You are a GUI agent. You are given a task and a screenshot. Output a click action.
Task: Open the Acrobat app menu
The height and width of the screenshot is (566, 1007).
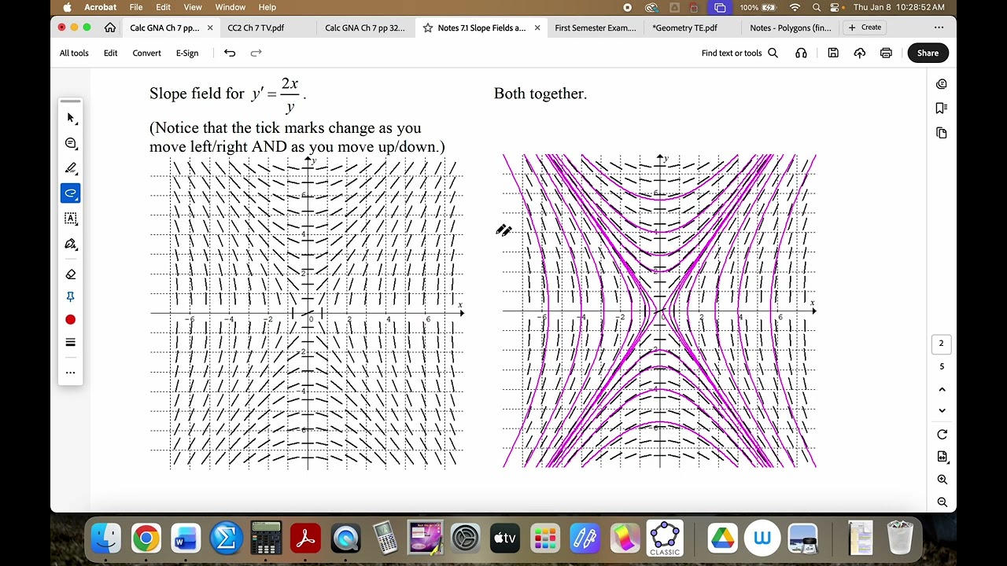[x=100, y=7]
